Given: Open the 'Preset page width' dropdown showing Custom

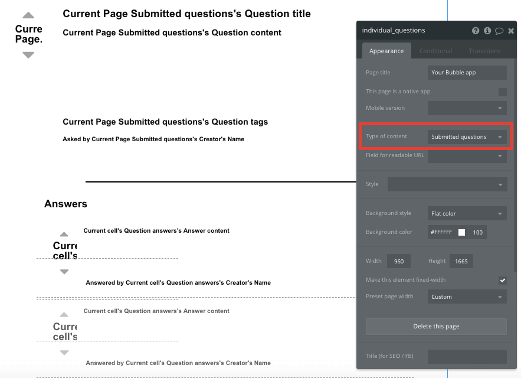Looking at the screenshot, I should click(467, 296).
